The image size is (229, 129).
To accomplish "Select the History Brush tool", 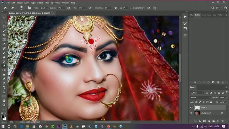I will click(4, 61).
